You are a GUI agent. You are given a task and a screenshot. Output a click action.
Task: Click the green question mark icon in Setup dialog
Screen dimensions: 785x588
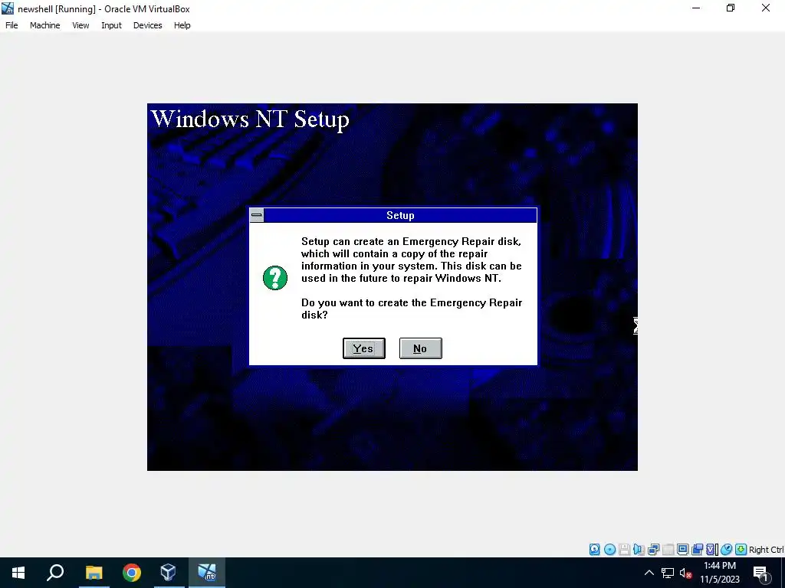point(275,278)
